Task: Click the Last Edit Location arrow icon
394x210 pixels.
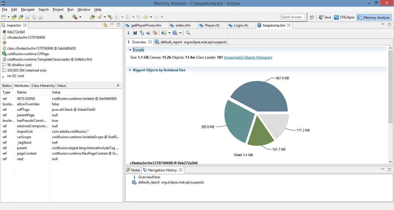Action: click(139, 17)
